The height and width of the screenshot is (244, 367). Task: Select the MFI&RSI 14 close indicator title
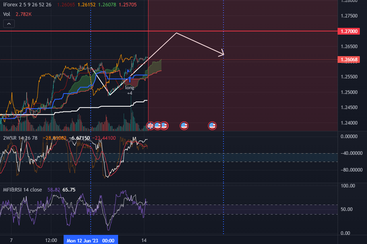(23, 189)
